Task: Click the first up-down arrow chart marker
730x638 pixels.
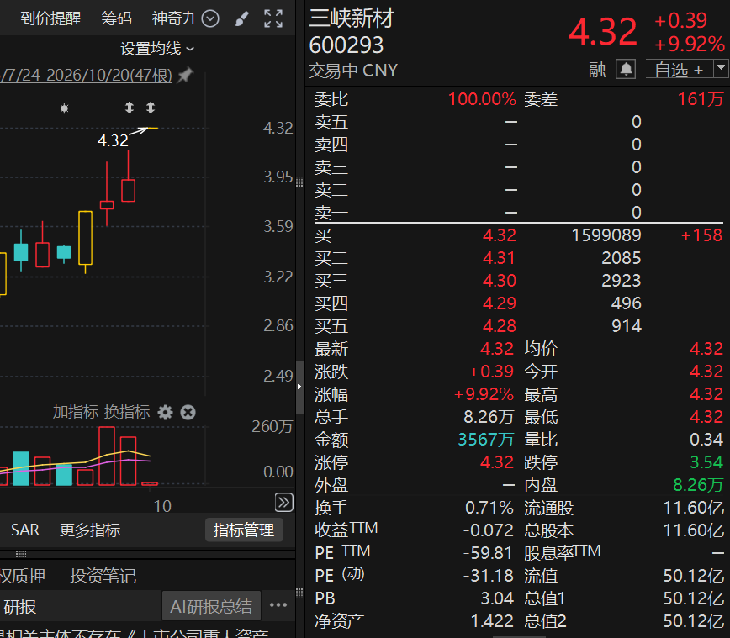Action: pyautogui.click(x=130, y=108)
